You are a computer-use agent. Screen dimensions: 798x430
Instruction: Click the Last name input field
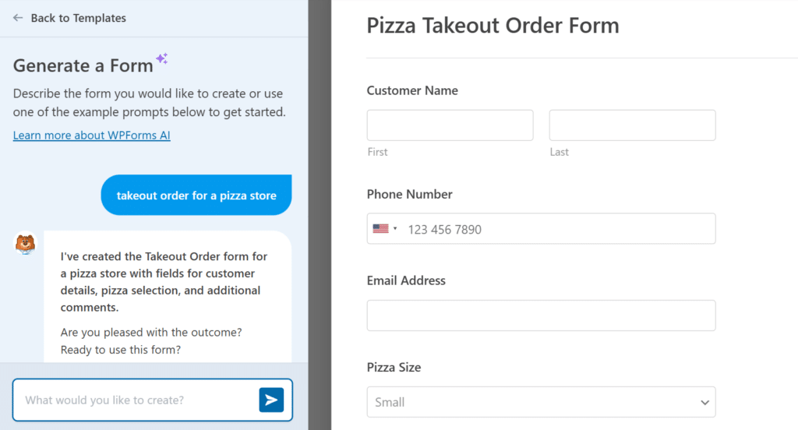pyautogui.click(x=632, y=125)
